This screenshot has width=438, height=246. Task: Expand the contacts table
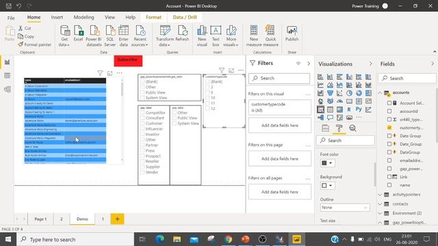380,204
